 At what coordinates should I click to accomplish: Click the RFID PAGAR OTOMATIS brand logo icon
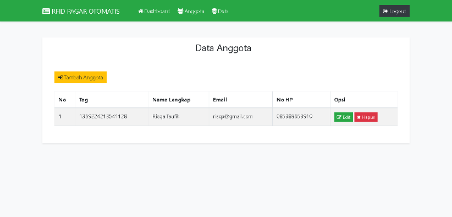pos(46,11)
